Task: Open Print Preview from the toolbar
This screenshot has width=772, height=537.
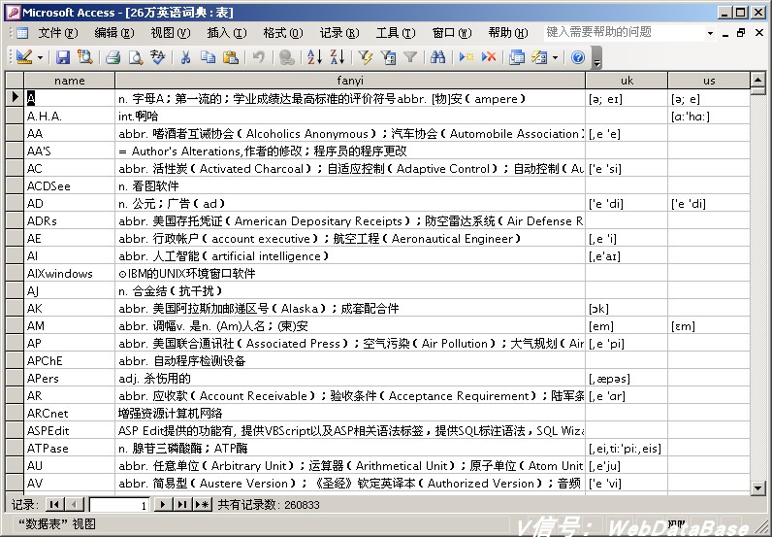Action: (x=136, y=57)
